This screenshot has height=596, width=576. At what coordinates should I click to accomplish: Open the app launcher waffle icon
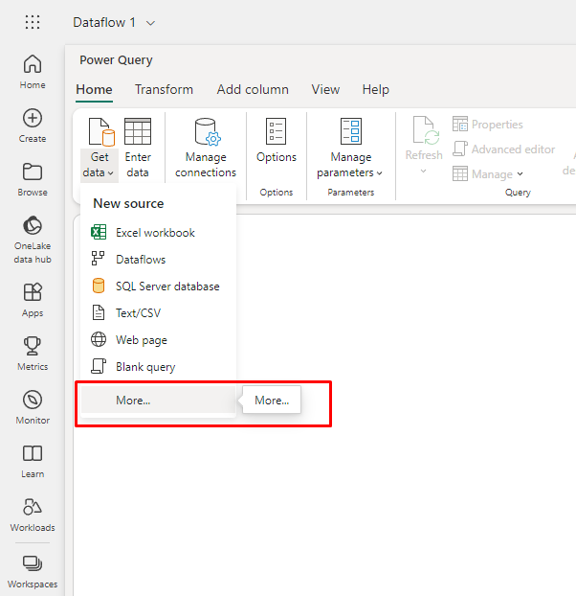[x=33, y=22]
